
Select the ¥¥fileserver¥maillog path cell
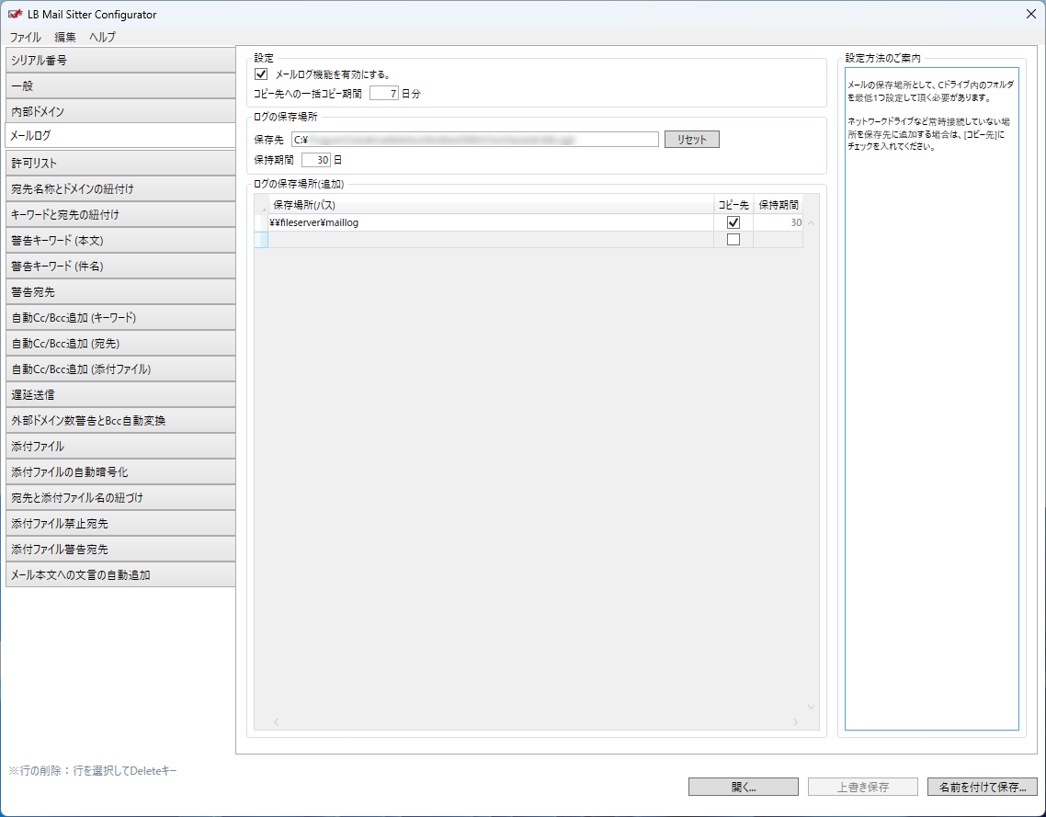tap(491, 222)
